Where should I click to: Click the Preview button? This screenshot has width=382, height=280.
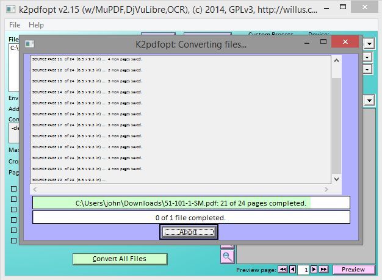point(353,270)
